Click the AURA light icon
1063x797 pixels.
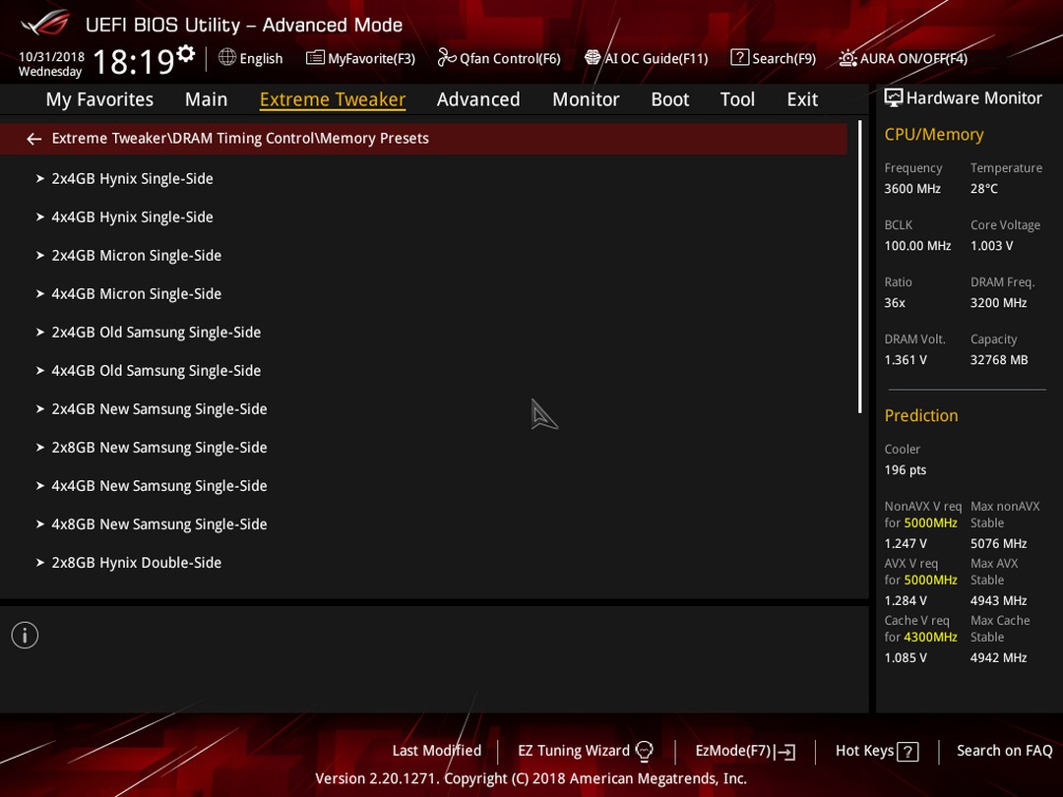click(847, 58)
